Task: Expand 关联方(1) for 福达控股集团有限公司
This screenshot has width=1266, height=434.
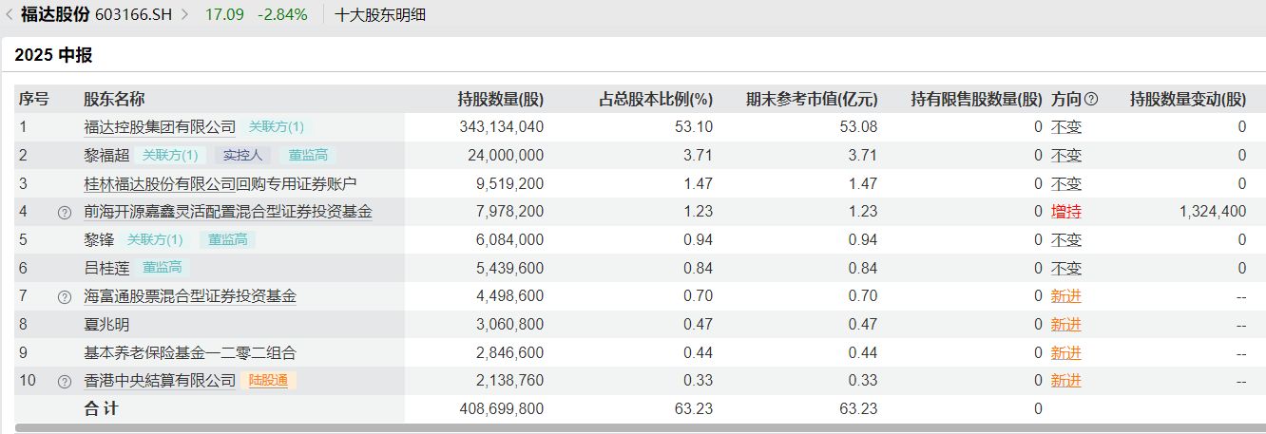Action: [277, 127]
